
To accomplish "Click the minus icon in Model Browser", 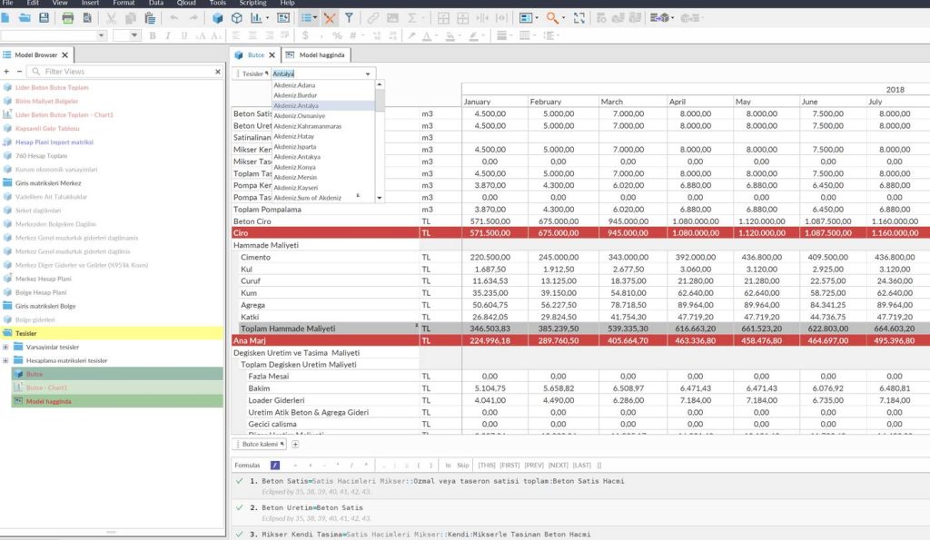I will pyautogui.click(x=19, y=72).
